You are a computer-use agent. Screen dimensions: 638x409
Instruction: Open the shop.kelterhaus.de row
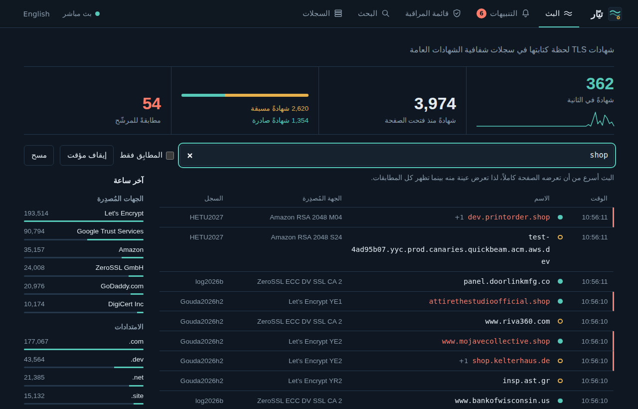386,361
